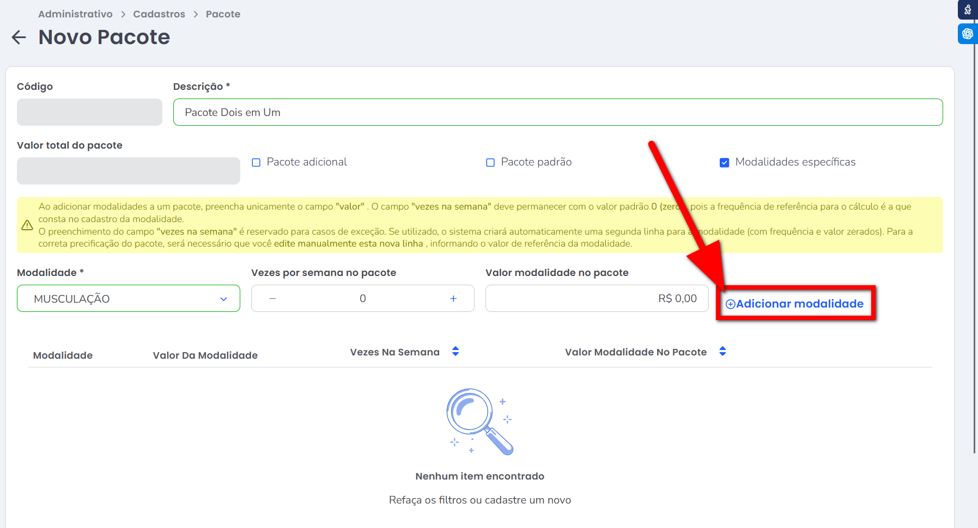Check the Pacote padrão option

coord(490,163)
